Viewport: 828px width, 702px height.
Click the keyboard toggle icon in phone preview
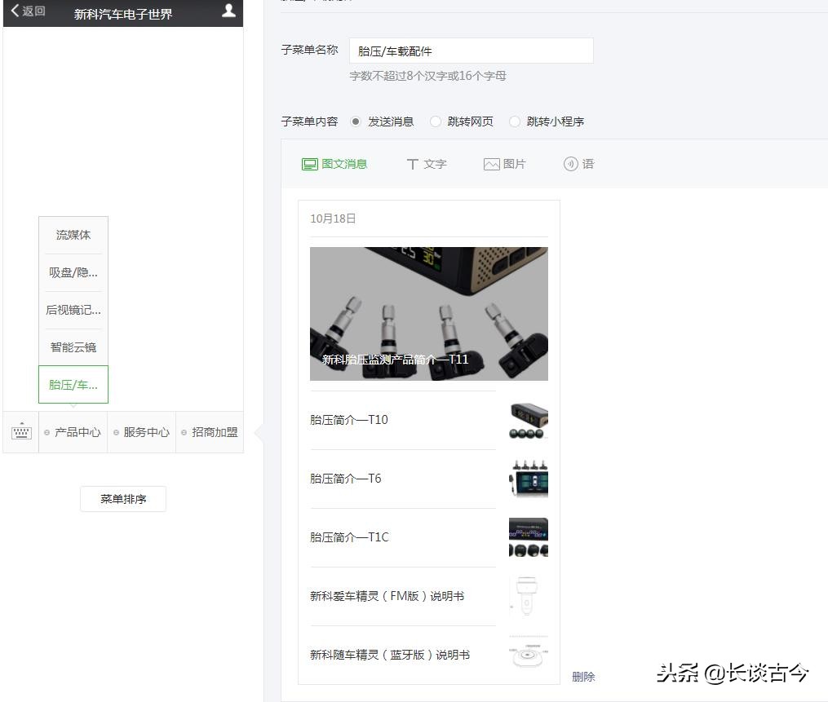[20, 431]
